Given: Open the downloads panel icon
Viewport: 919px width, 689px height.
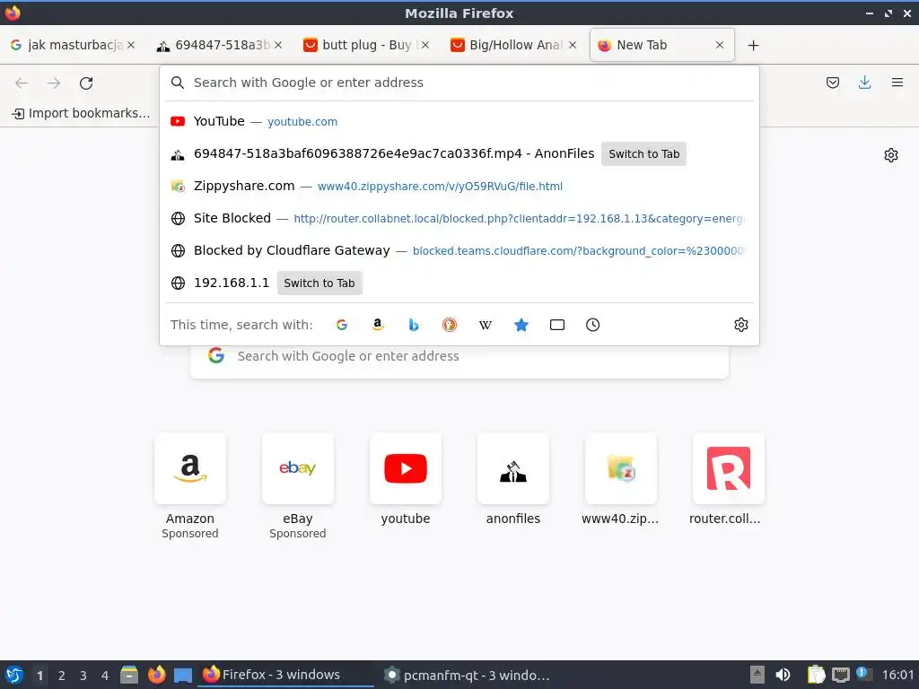Looking at the screenshot, I should [x=864, y=83].
